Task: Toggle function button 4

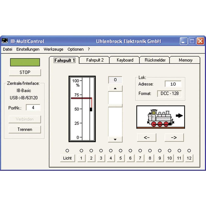Action: (x=111, y=158)
